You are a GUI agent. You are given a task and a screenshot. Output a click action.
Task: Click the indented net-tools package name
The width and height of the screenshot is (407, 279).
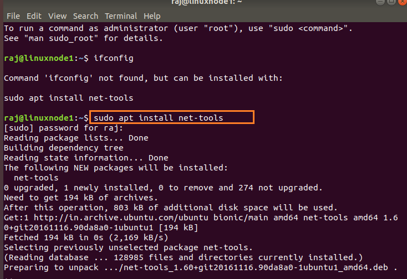point(35,178)
